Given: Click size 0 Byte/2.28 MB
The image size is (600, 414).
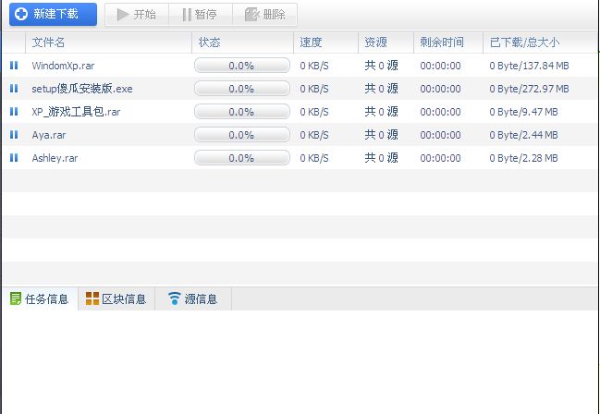Looking at the screenshot, I should [x=523, y=158].
